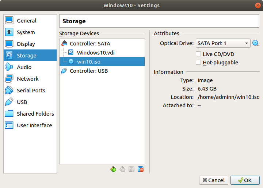263x188 pixels.
Task: Choose a virtual optical disk file icon
Action: pyautogui.click(x=255, y=43)
